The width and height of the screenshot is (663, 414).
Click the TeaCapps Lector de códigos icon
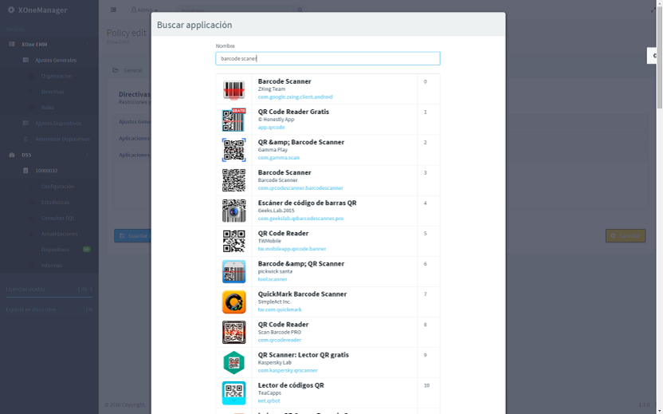[233, 393]
